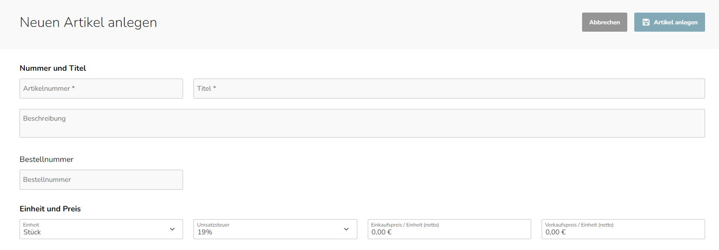Click the Bestellnummer section heading
Image resolution: width=719 pixels, height=250 pixels.
[x=47, y=159]
